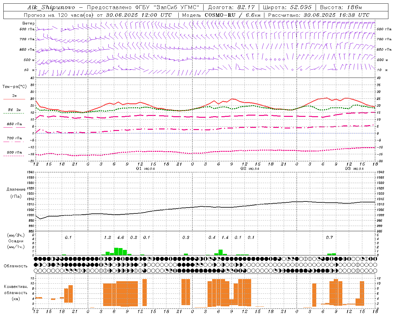Click the dotted 500 гПа temperature legend line
This screenshot has width=393, height=314.
[14, 156]
